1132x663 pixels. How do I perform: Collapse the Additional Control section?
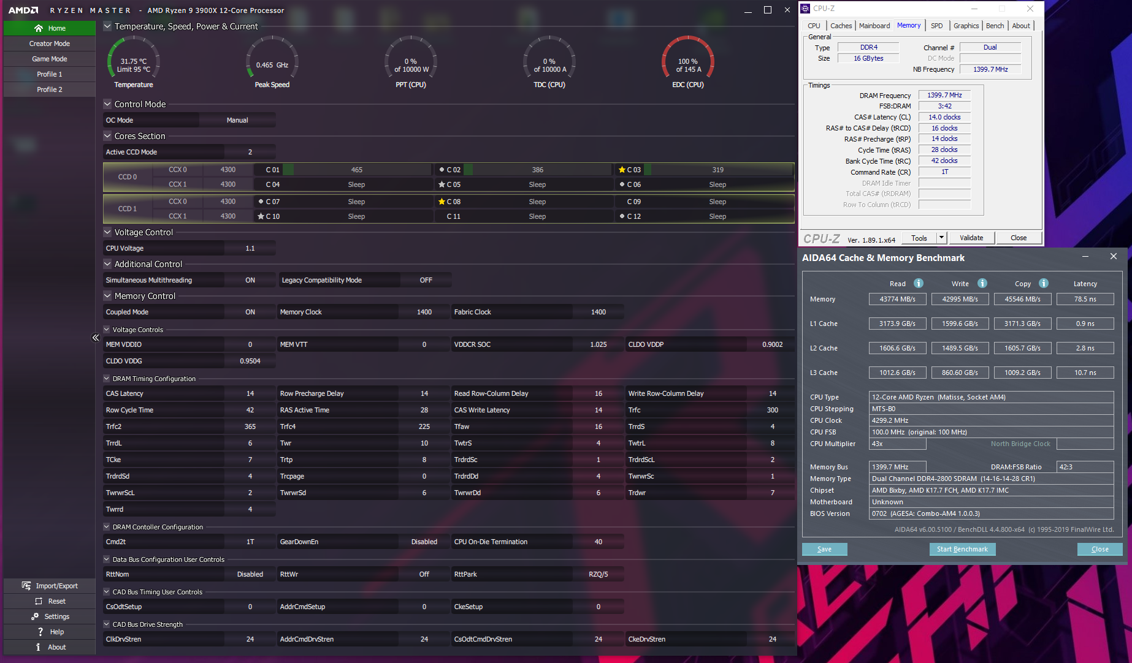pyautogui.click(x=107, y=264)
